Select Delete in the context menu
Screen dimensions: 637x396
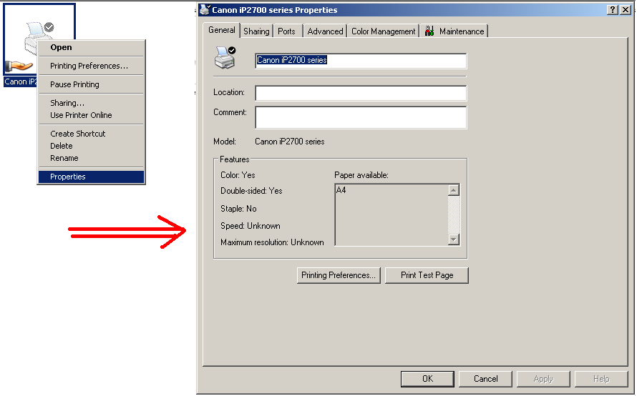[92, 146]
